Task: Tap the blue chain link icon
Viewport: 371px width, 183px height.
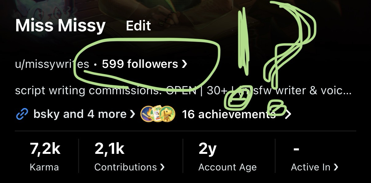Action: (22, 114)
